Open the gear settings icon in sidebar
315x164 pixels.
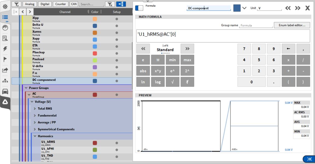[5, 6]
